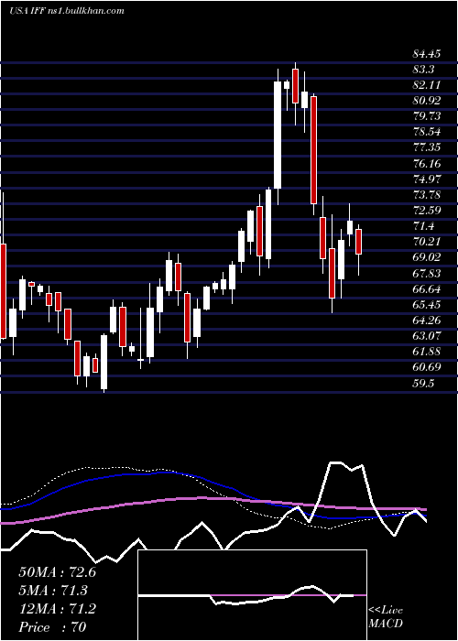The width and height of the screenshot is (458, 641).
Task: Click the blue moving average line
Action: pos(164,473)
